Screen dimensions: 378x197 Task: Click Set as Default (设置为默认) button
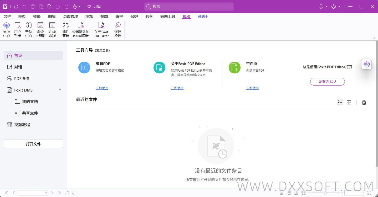[328, 82]
